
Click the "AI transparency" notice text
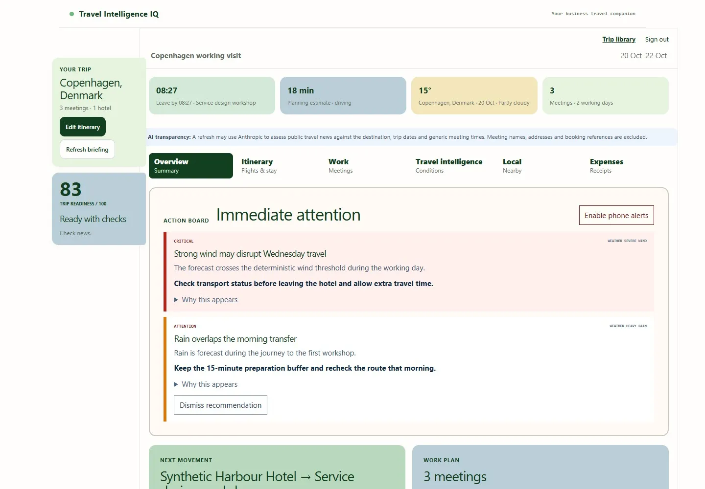(398, 137)
